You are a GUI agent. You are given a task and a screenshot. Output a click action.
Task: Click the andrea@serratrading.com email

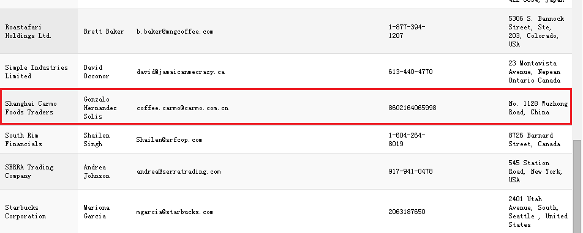[178, 171]
